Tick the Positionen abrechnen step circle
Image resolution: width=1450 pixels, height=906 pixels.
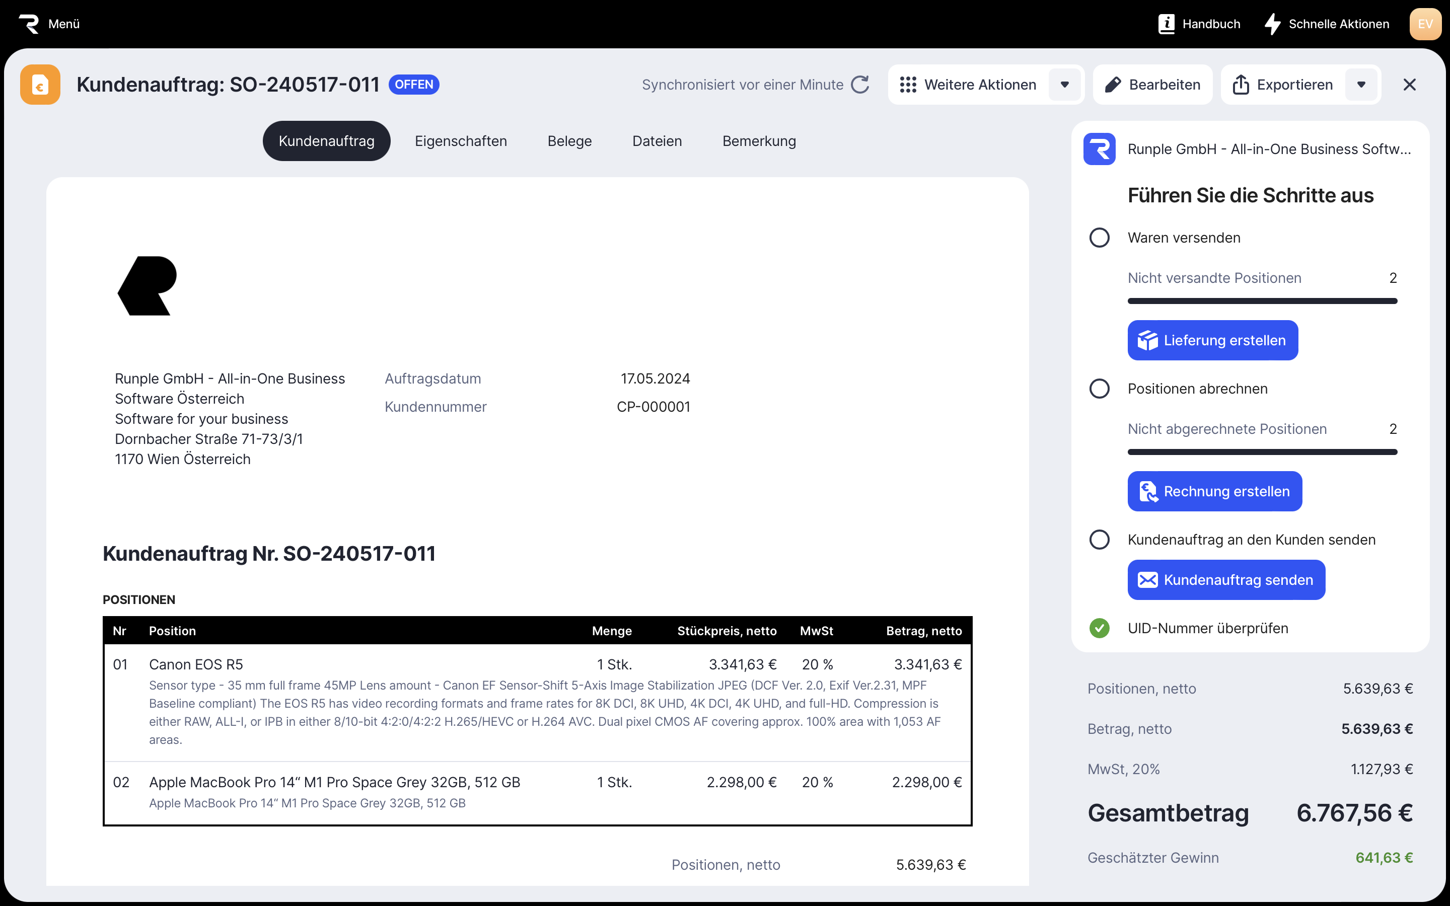click(1099, 389)
